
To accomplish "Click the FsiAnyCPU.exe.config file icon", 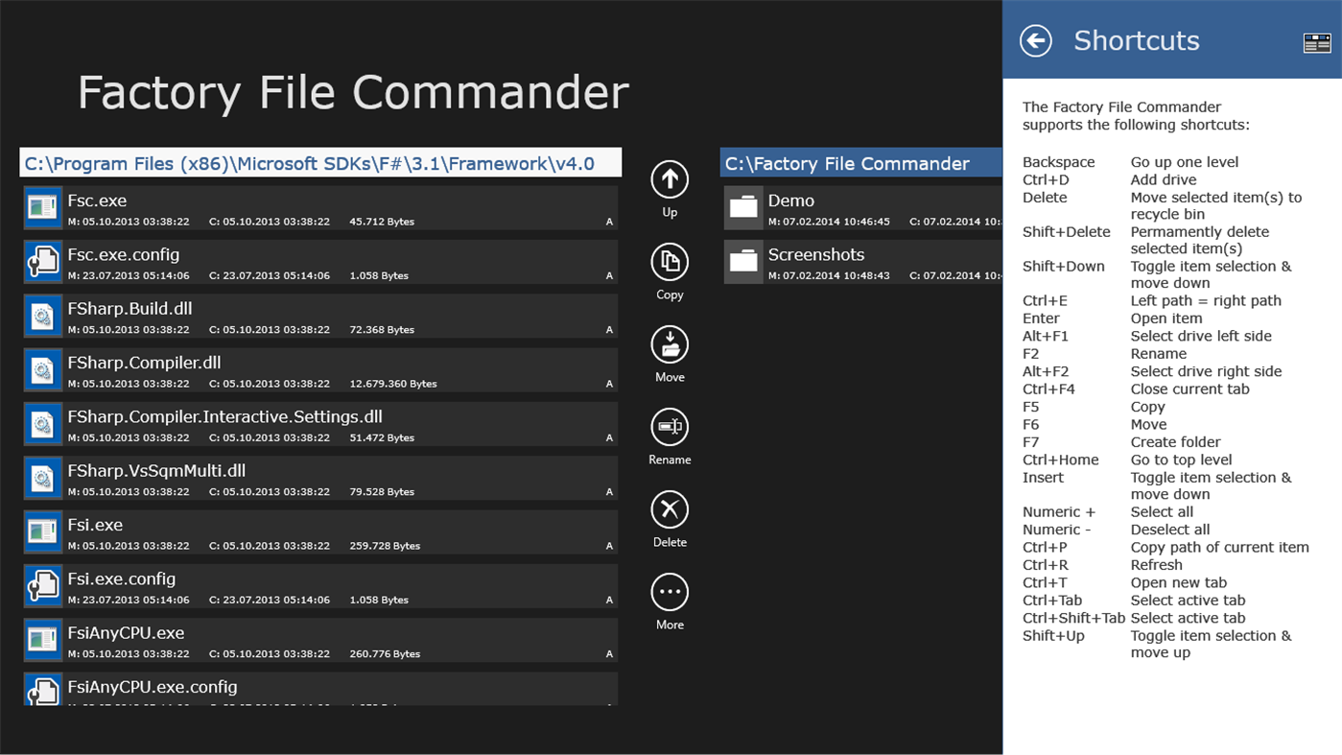I will pos(43,691).
